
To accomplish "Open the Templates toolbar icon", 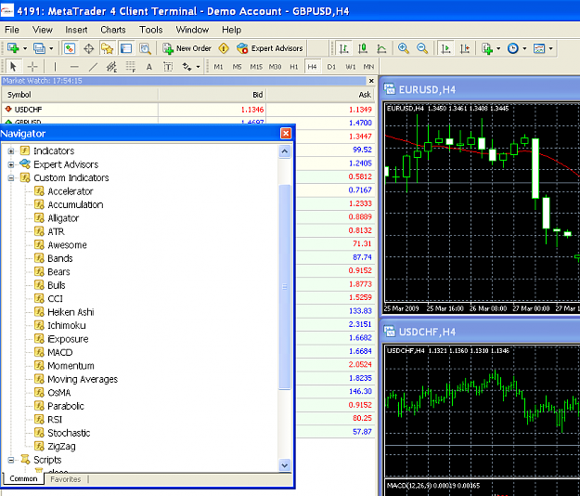I will [539, 48].
